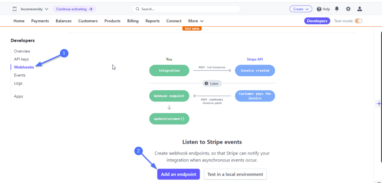Open the Create dropdown button
382x183 pixels.
[x=301, y=9]
